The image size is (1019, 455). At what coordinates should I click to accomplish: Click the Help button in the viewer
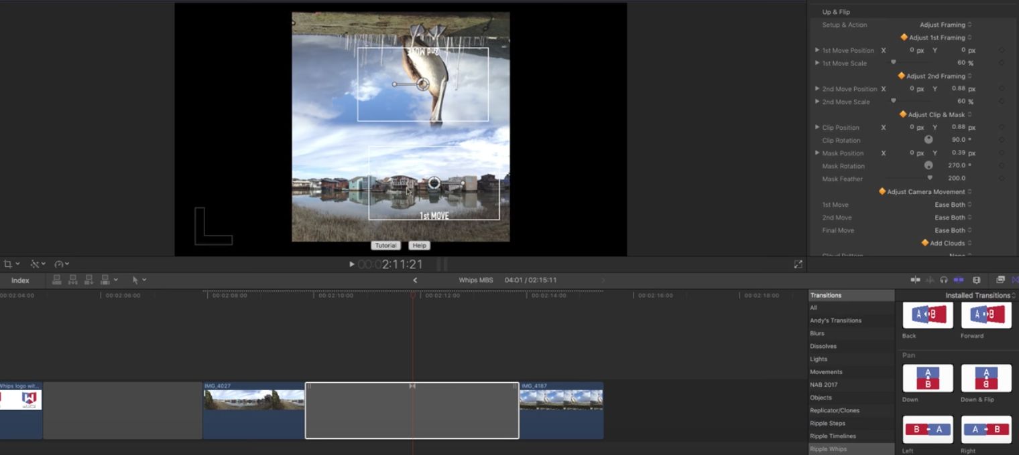419,246
